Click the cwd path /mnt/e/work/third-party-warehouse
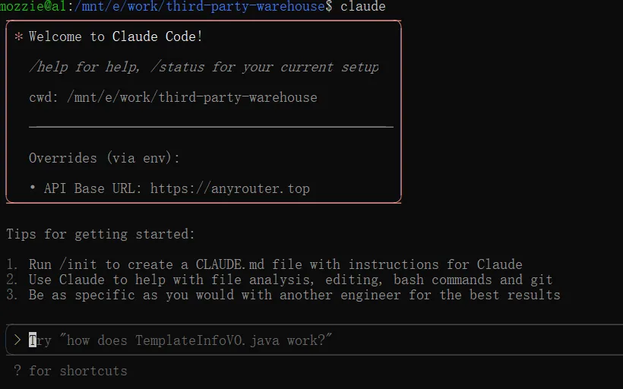This screenshot has height=389, width=623. (x=192, y=97)
